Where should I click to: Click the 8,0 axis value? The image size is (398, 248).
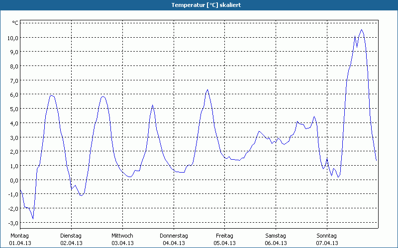click(x=14, y=66)
